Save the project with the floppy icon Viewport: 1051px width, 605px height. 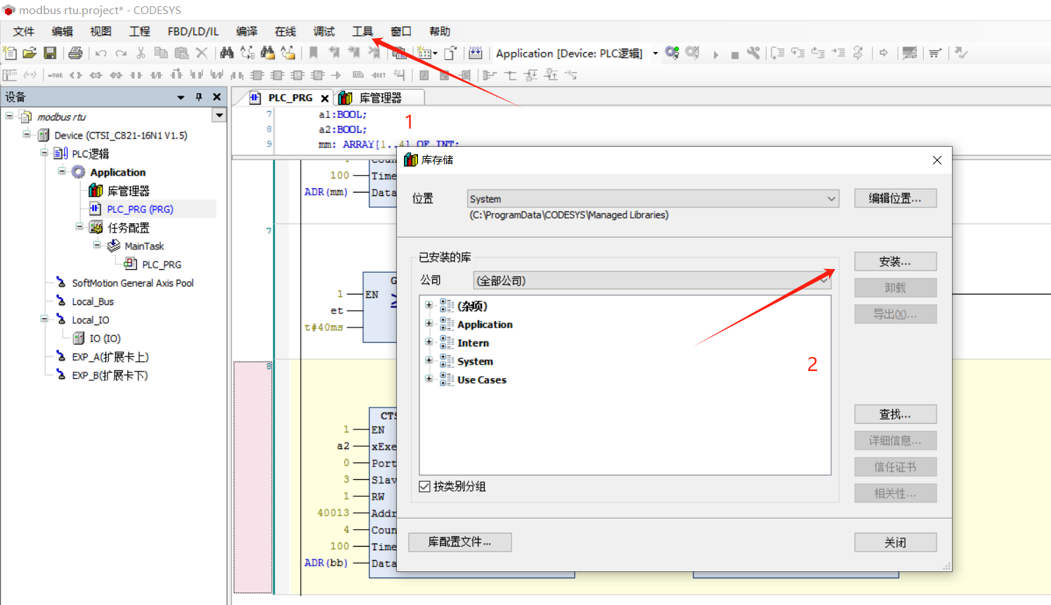[x=50, y=53]
